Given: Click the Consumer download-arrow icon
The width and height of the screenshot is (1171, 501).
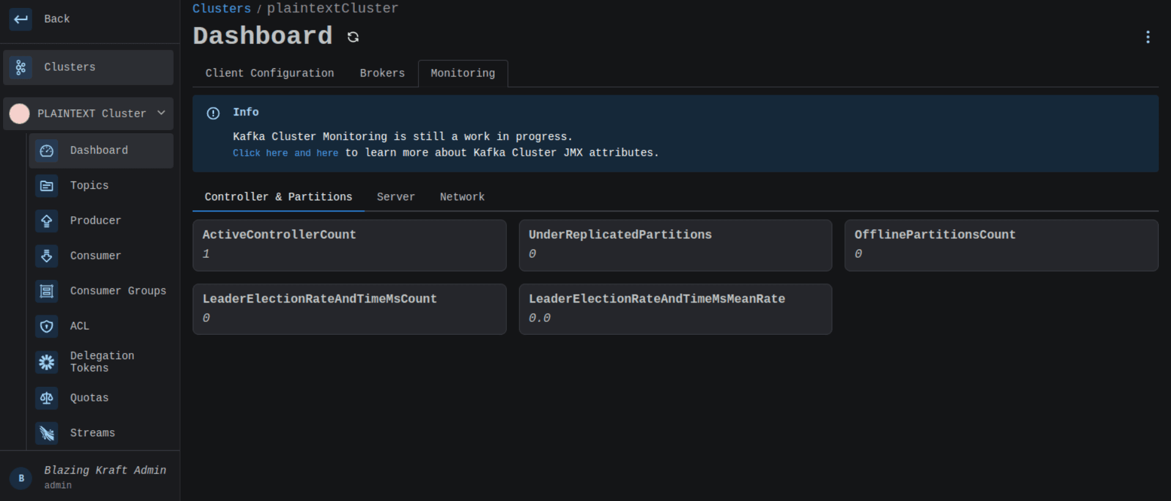Looking at the screenshot, I should point(46,256).
